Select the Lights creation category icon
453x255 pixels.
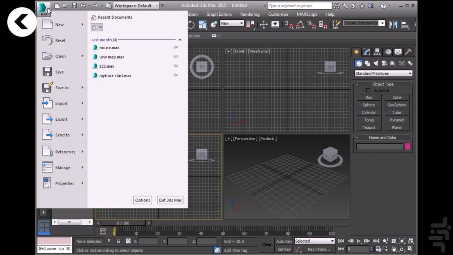376,63
